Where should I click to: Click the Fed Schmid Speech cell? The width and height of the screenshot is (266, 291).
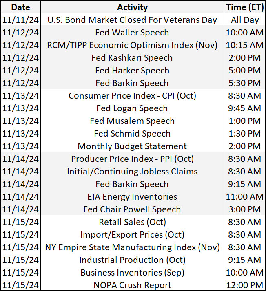[132, 134]
